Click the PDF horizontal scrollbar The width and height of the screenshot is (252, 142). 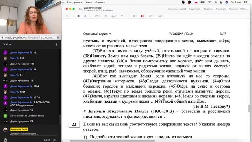(x=112, y=141)
